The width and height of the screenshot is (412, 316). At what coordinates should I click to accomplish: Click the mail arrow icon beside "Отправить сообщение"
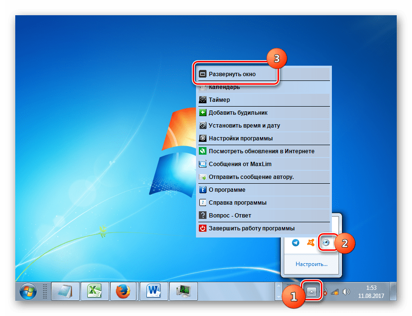tap(203, 177)
